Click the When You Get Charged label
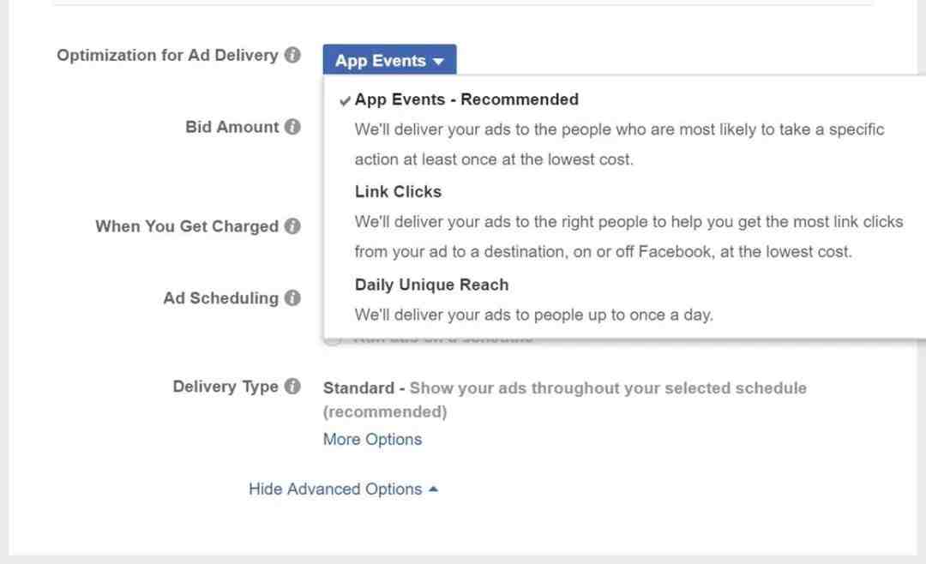 pos(186,226)
